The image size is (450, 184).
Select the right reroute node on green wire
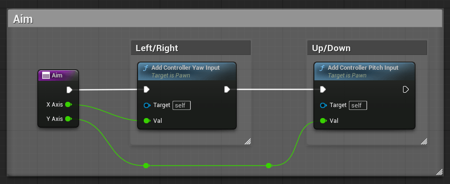(269, 165)
